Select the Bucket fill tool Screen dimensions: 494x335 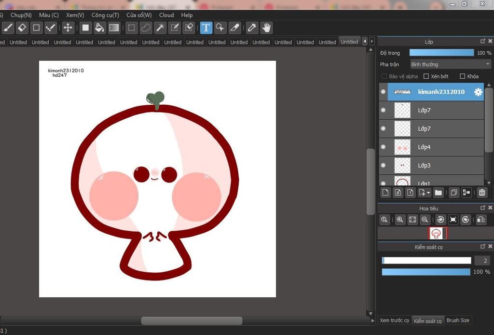point(99,28)
